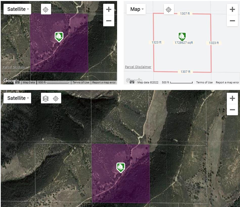Image resolution: width=240 pixels, height=207 pixels.
Task: Open Satellite dropdown in bottom large map
Action: 17,98
